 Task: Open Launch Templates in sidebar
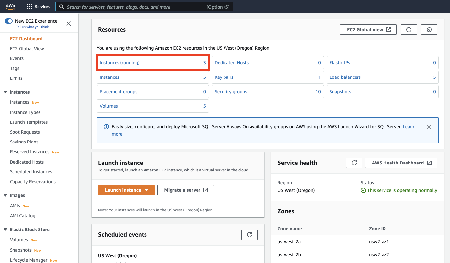[29, 122]
